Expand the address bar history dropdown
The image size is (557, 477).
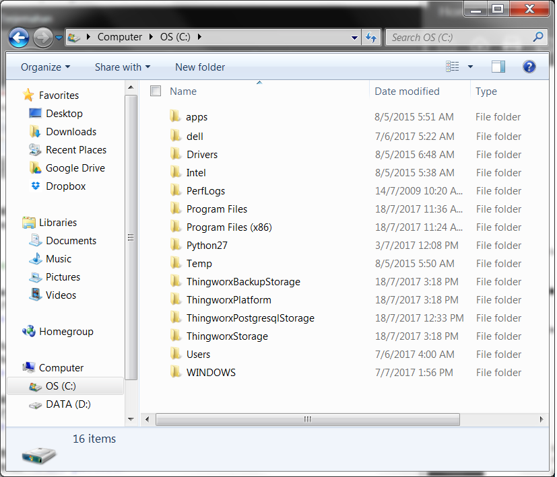tap(354, 38)
